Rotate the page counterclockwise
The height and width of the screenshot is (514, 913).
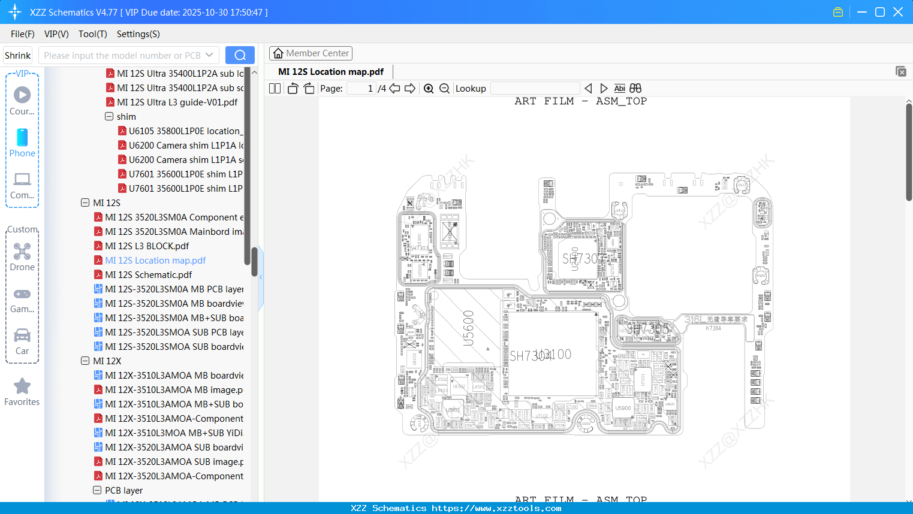point(292,88)
